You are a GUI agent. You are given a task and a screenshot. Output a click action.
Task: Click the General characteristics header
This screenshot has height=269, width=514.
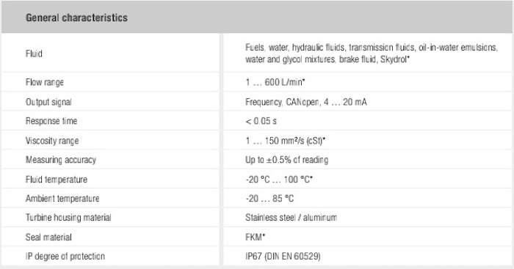[76, 18]
